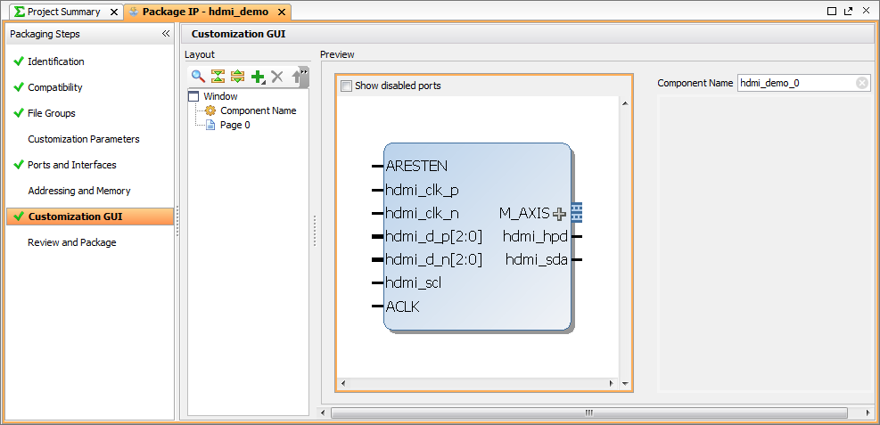Image resolution: width=880 pixels, height=425 pixels.
Task: Close the Project Summary tab
Action: (x=114, y=12)
